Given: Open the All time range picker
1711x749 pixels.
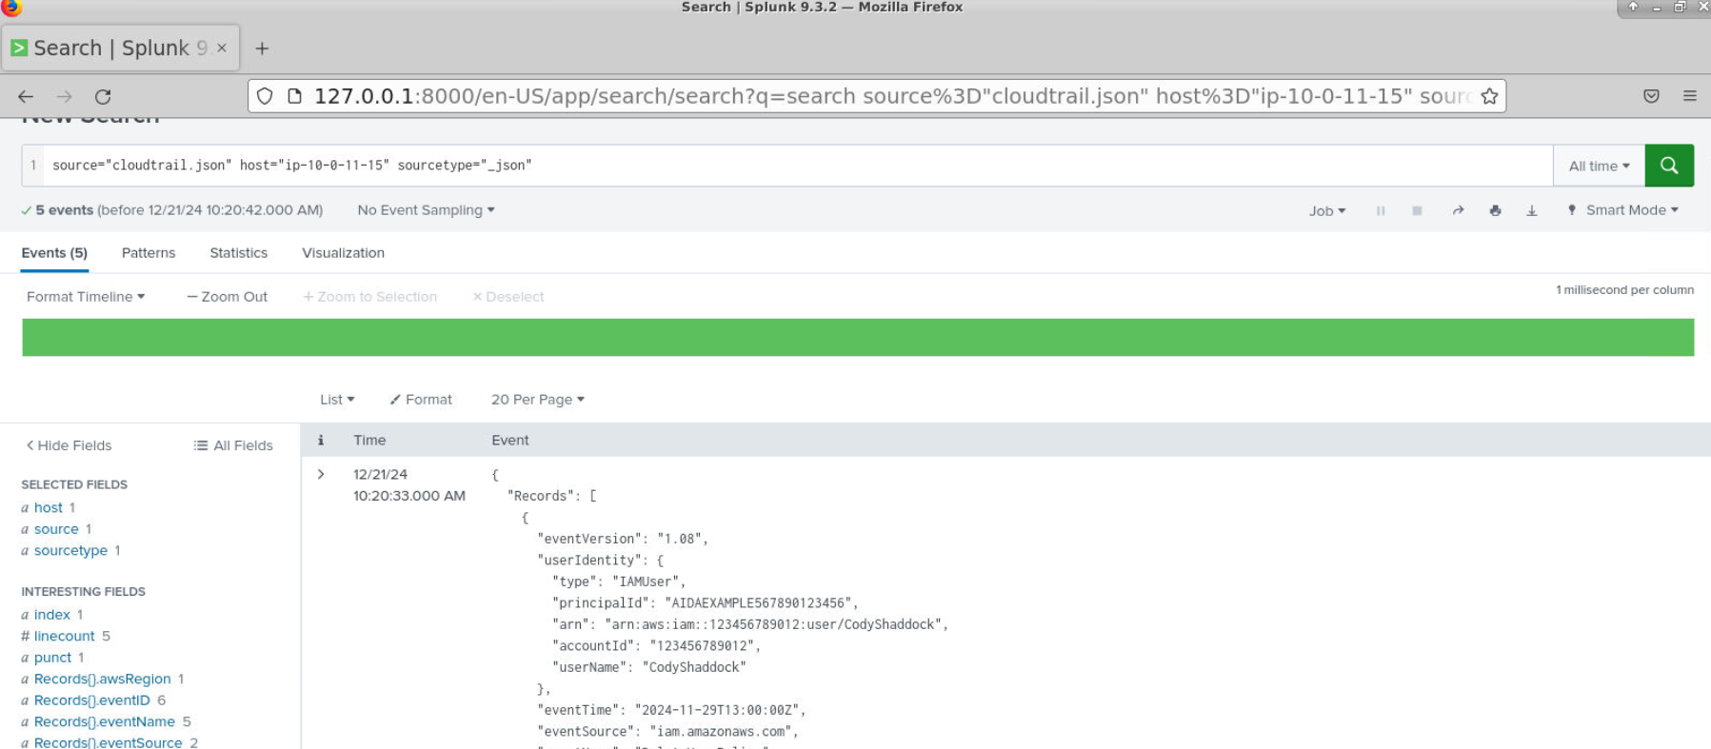Looking at the screenshot, I should (x=1599, y=166).
